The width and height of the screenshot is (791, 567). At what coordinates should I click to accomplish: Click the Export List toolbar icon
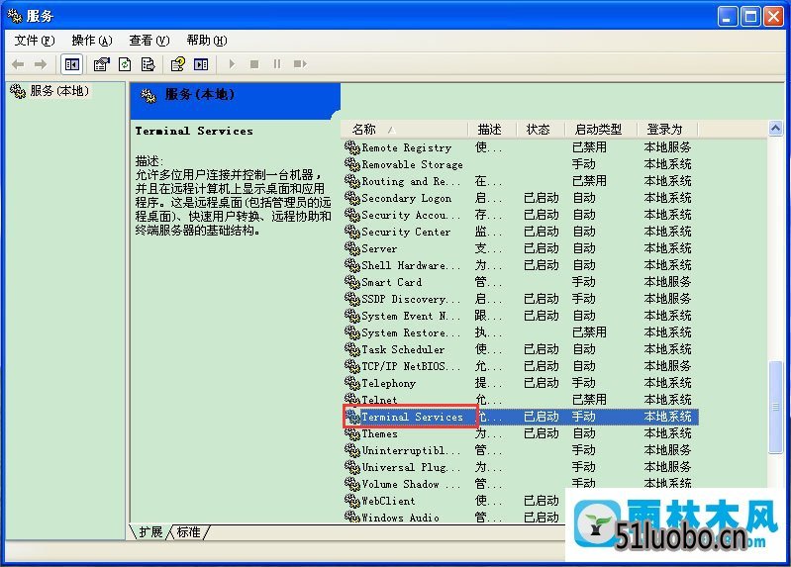coord(148,64)
